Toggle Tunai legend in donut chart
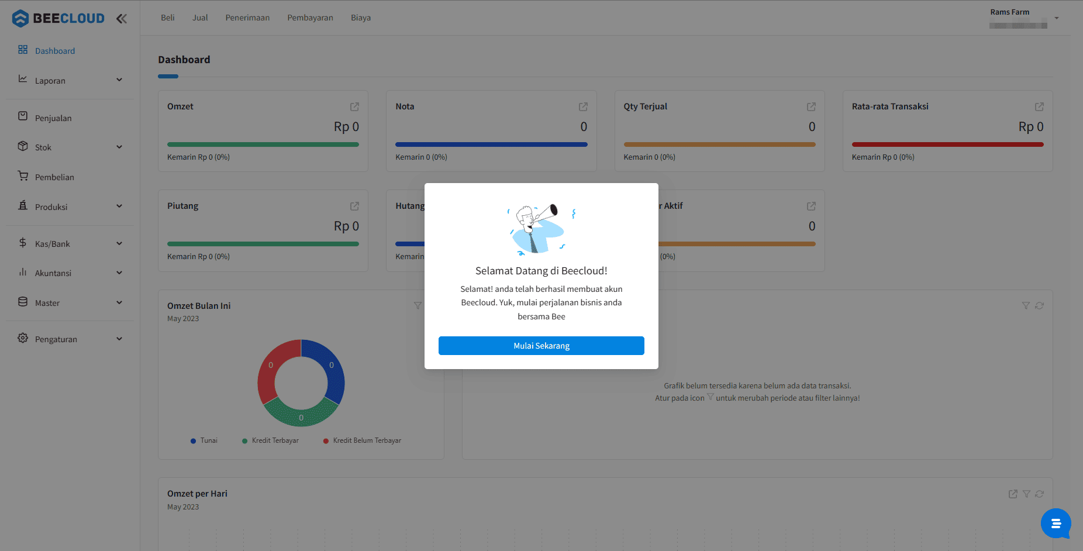Viewport: 1083px width, 551px height. [204, 440]
